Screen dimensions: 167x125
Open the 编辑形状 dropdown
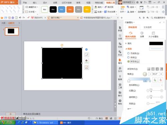tap(32, 7)
